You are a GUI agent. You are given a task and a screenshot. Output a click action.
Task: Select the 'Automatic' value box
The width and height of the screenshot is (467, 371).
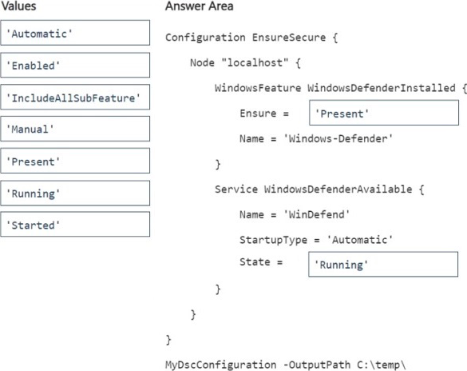75,33
